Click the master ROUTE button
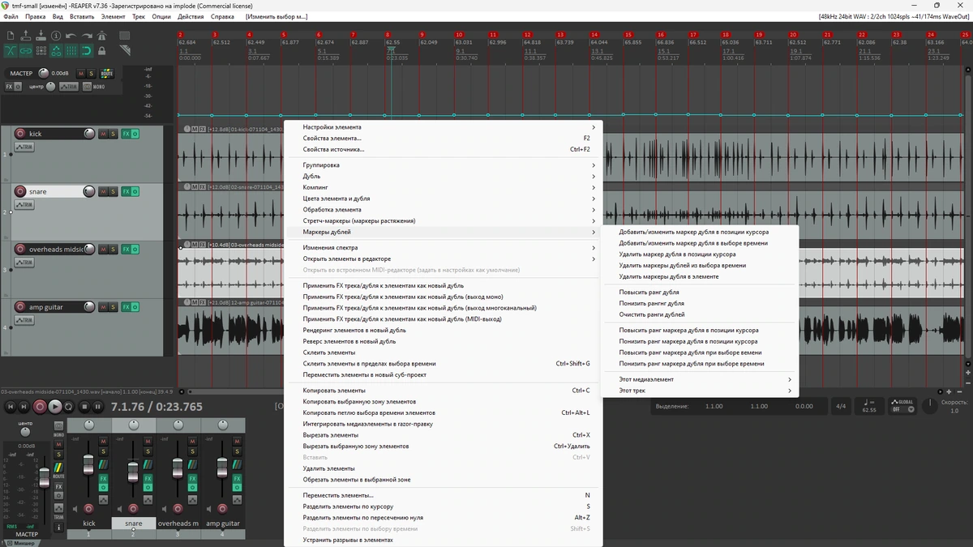Viewport: 973px width, 547px height. pyautogui.click(x=107, y=74)
